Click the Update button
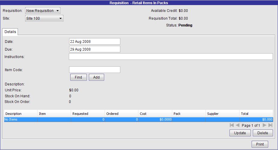The height and width of the screenshot is (150, 278). pos(240,133)
